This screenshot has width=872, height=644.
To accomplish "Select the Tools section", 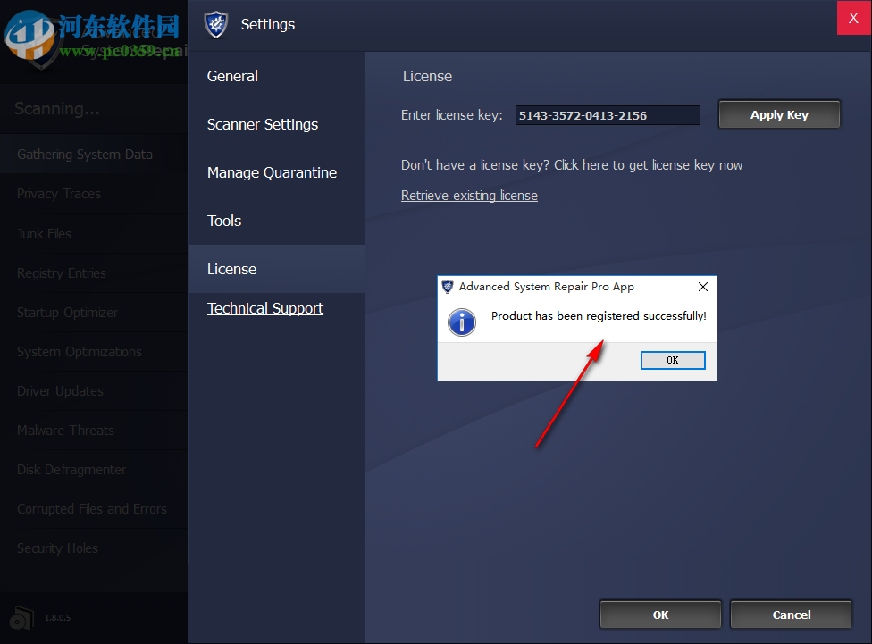I will [223, 221].
